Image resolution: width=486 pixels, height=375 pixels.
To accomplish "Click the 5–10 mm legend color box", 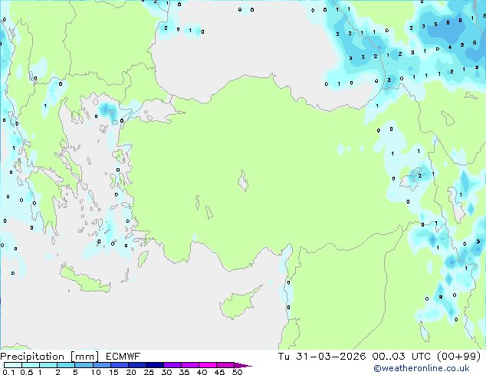I will (84, 365).
